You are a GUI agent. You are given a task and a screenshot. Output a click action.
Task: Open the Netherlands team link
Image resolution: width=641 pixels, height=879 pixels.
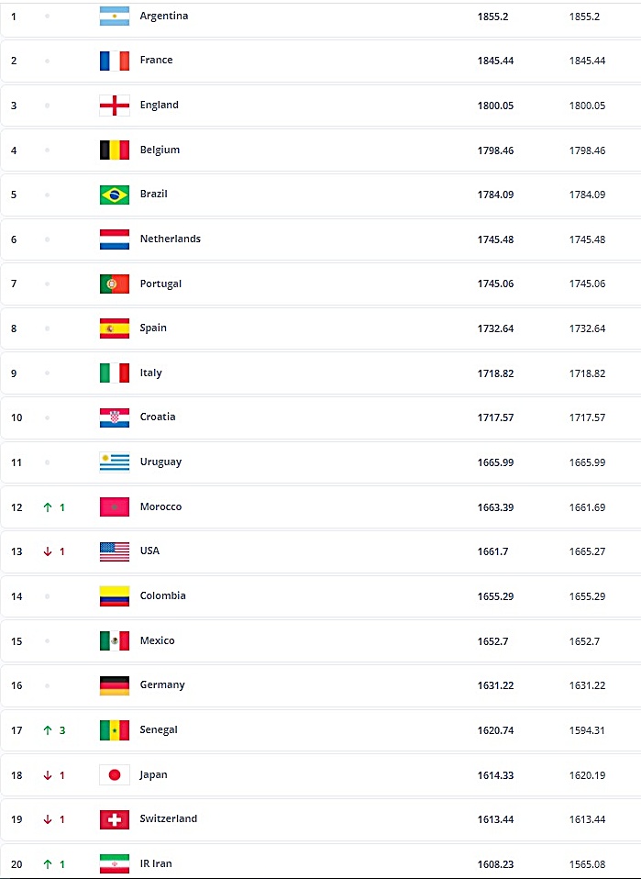(171, 239)
